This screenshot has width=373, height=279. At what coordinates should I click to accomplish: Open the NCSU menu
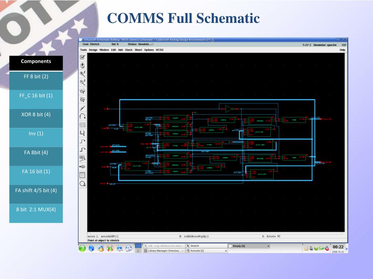pos(160,50)
